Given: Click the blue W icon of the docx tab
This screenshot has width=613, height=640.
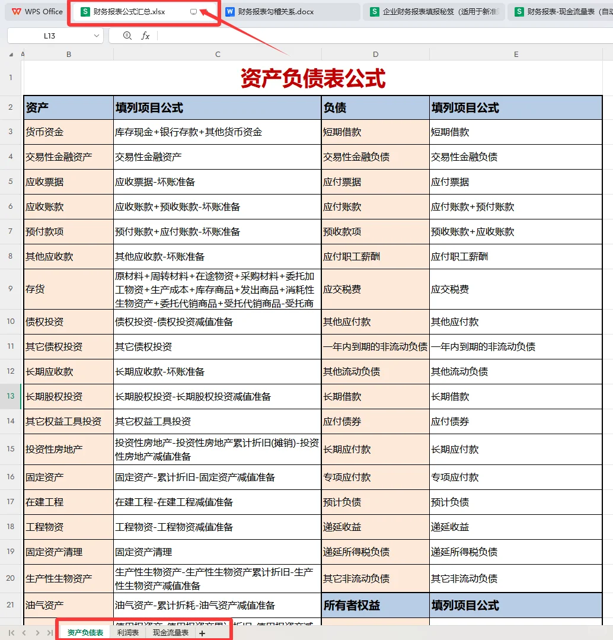Looking at the screenshot, I should (230, 12).
